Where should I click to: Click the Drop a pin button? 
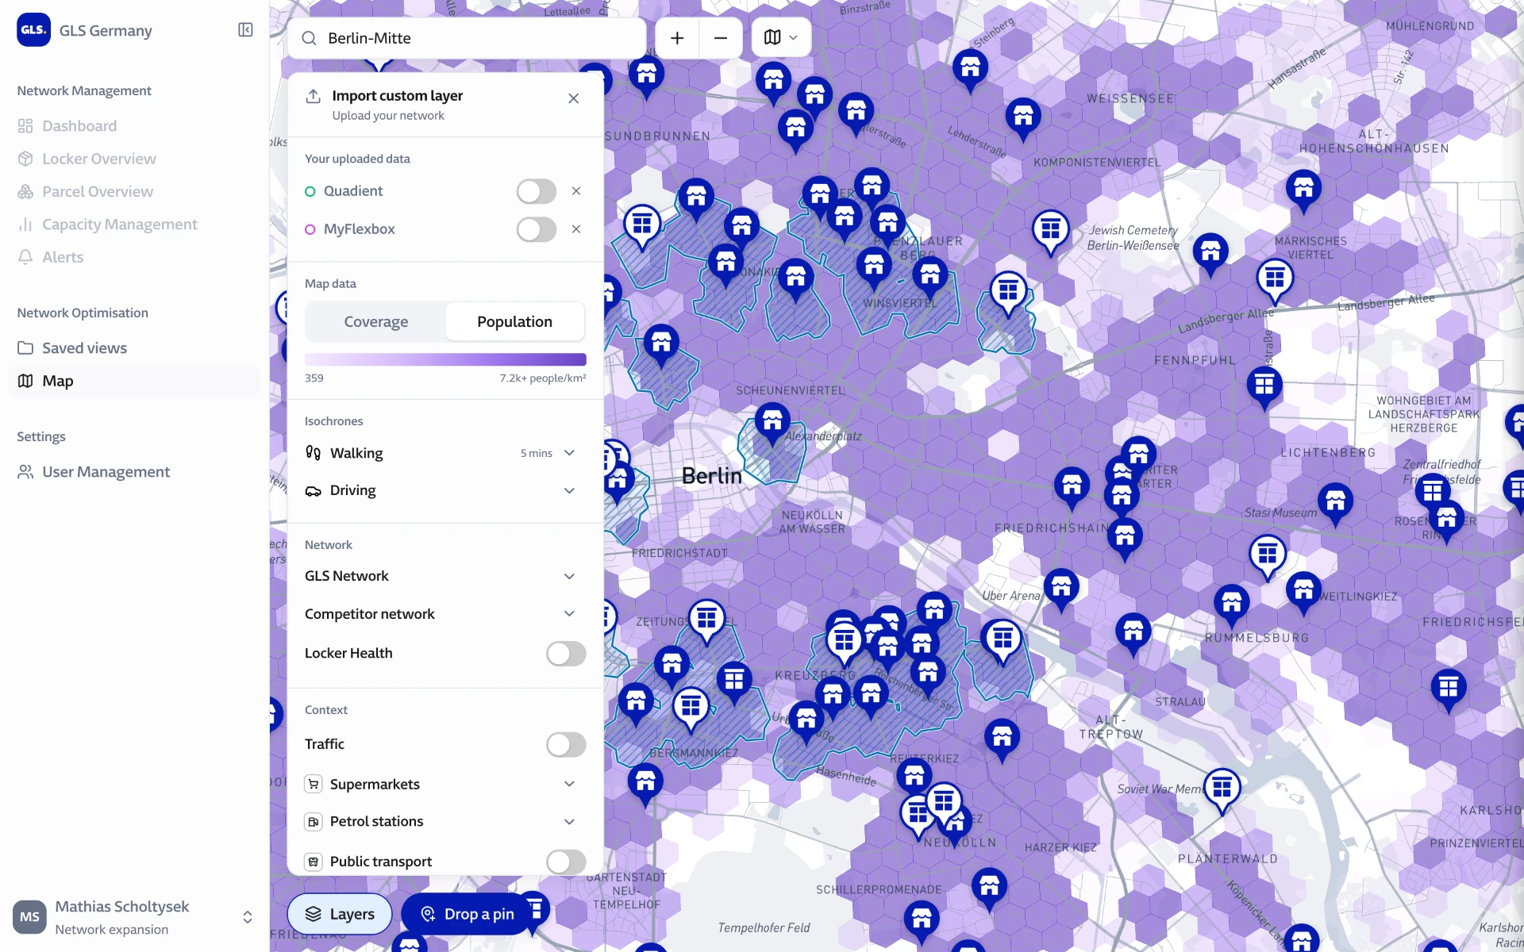[467, 914]
